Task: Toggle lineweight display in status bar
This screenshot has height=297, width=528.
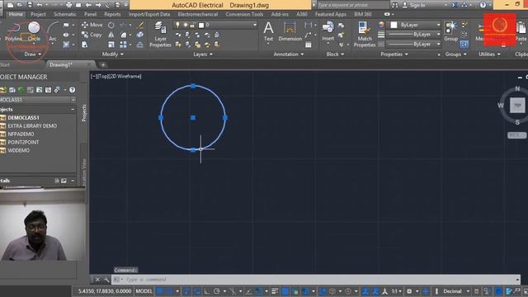Action: (275, 291)
